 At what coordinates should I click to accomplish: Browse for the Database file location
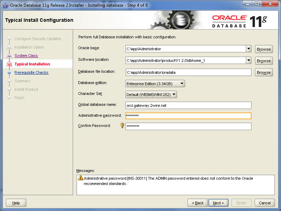point(264,72)
